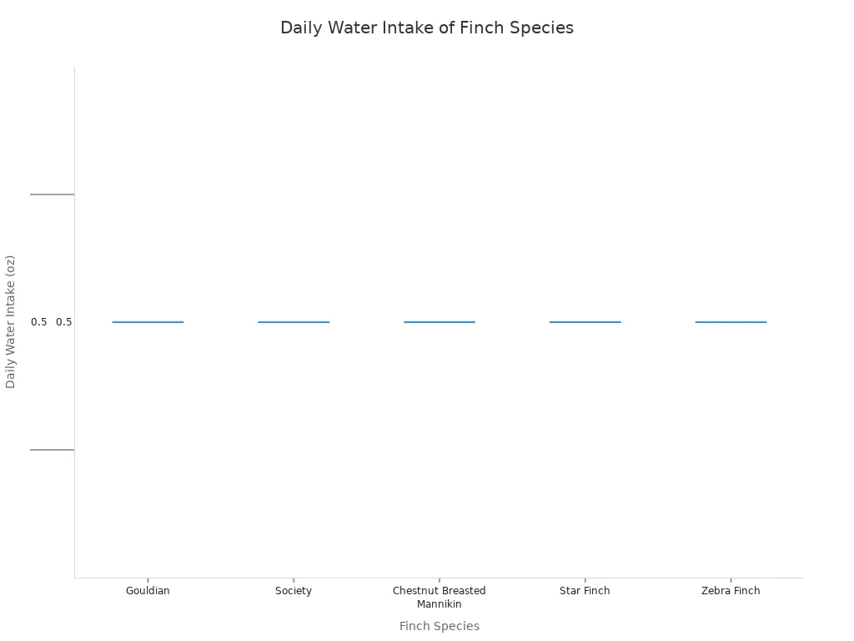
Task: Select the x-axis tick mark above Society
Action: [x=294, y=580]
